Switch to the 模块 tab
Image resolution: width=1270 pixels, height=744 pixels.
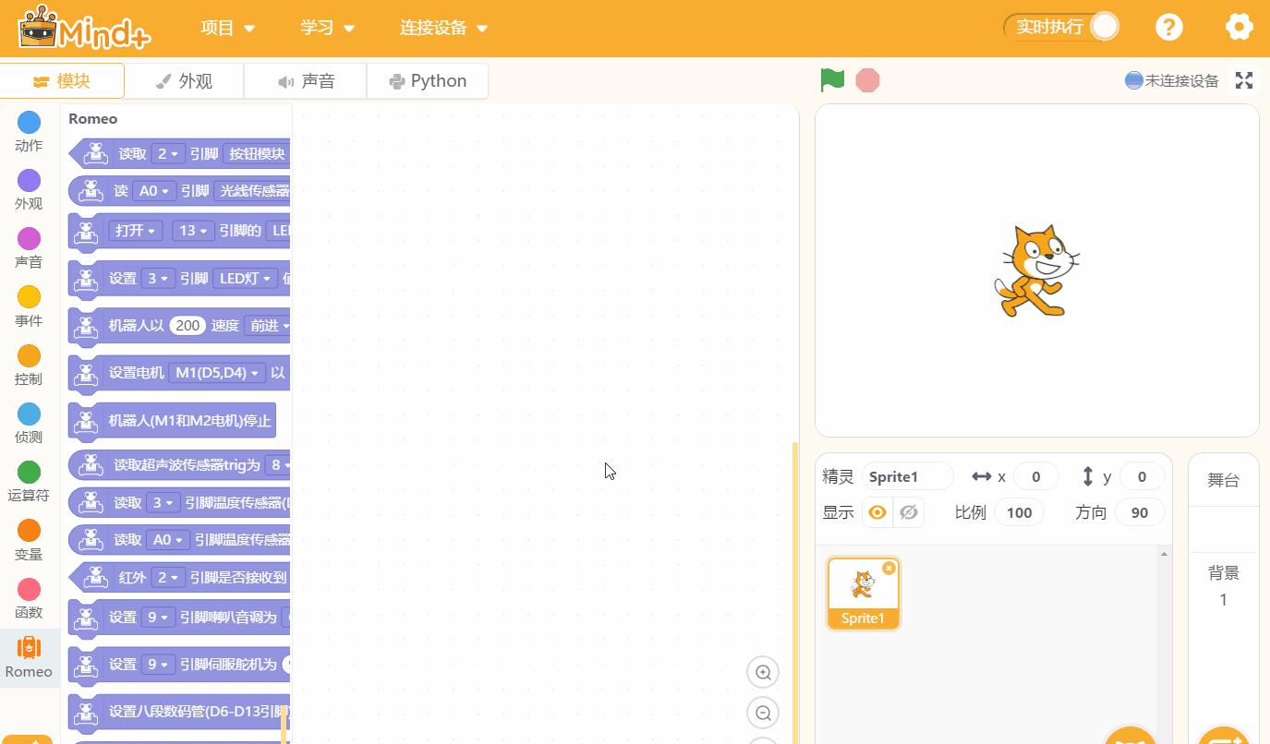(x=62, y=81)
